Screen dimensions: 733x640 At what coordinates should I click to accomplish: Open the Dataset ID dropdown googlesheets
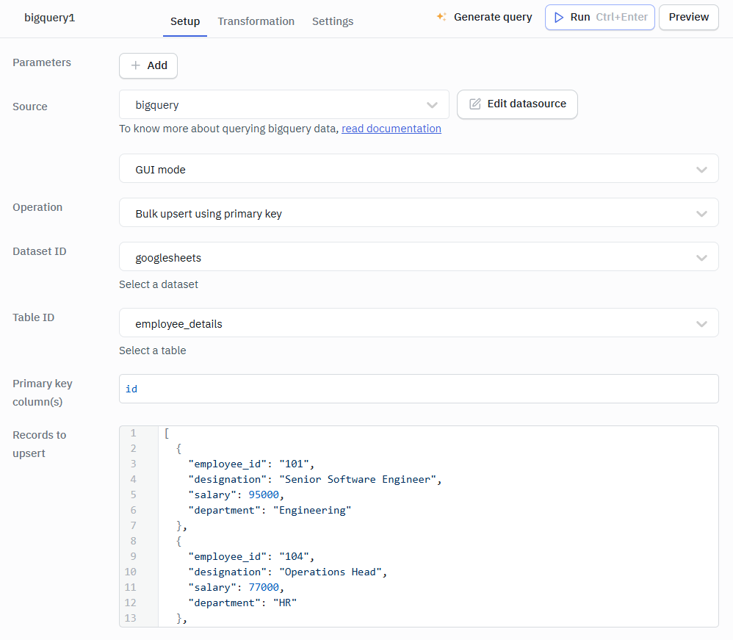pyautogui.click(x=419, y=256)
